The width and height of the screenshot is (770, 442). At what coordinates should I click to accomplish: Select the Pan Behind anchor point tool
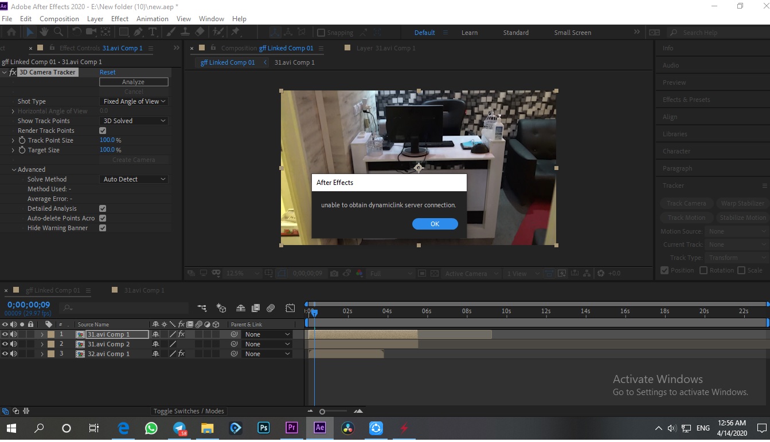coord(107,32)
